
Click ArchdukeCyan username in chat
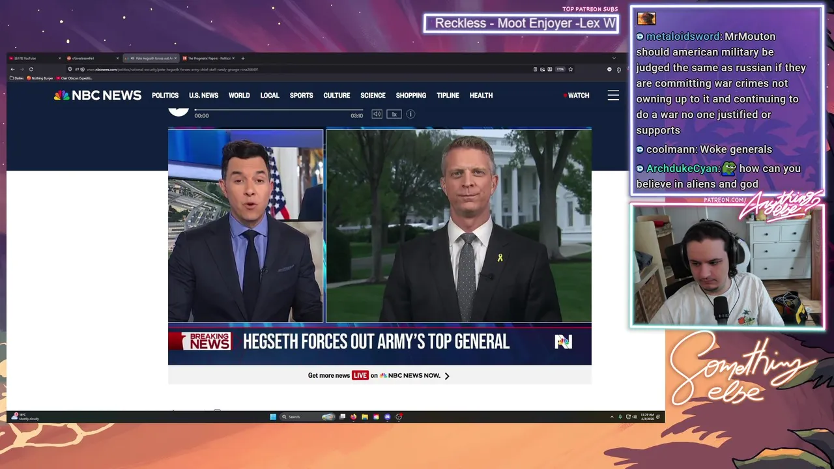point(683,169)
